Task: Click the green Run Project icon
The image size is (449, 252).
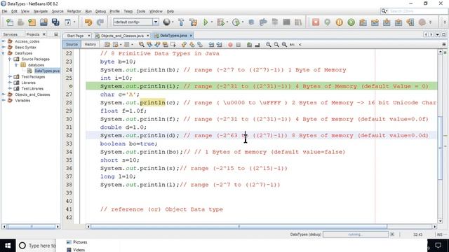Action: tap(206, 22)
